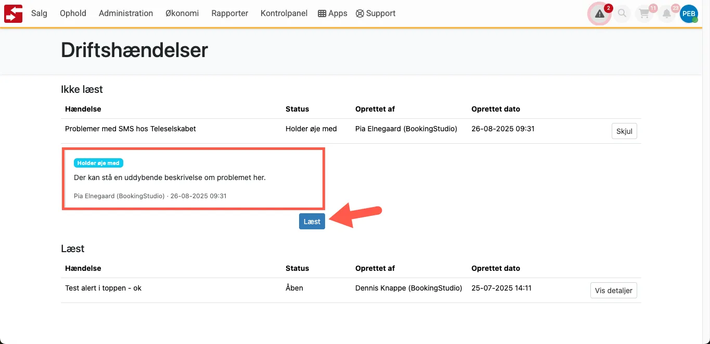Mark the event as Læst
The image size is (710, 344).
tap(312, 222)
